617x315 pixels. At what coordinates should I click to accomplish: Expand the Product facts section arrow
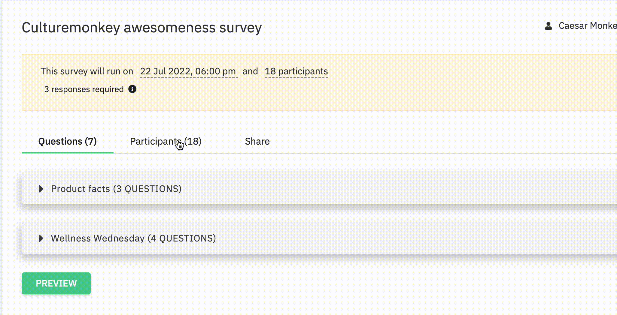[x=41, y=189]
